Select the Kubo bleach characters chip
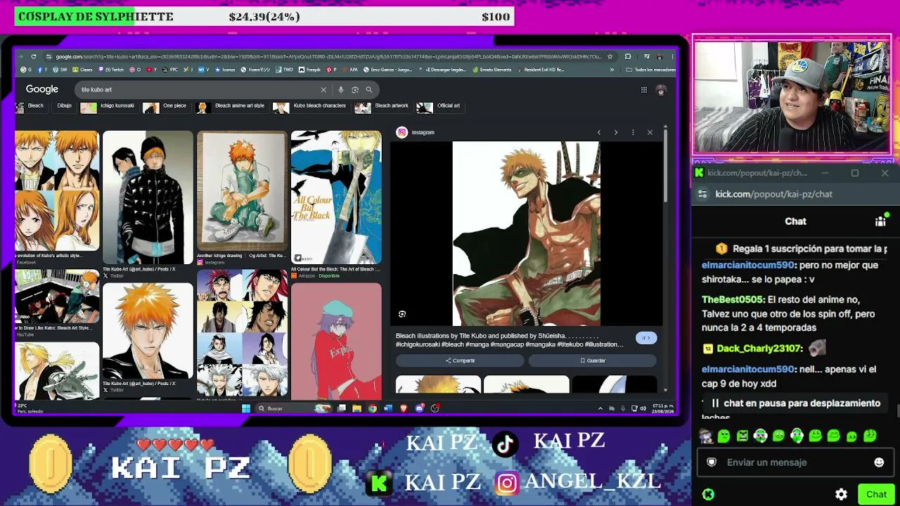 click(310, 106)
